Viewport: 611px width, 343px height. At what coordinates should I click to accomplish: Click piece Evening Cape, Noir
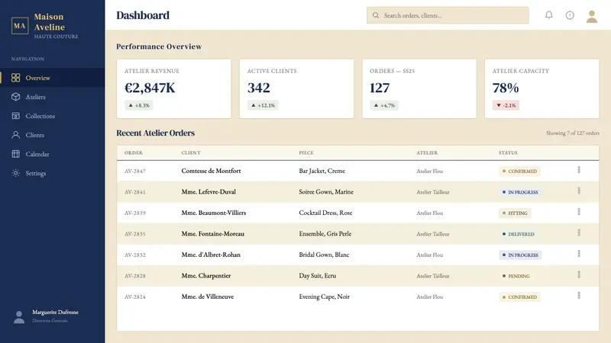pos(324,297)
